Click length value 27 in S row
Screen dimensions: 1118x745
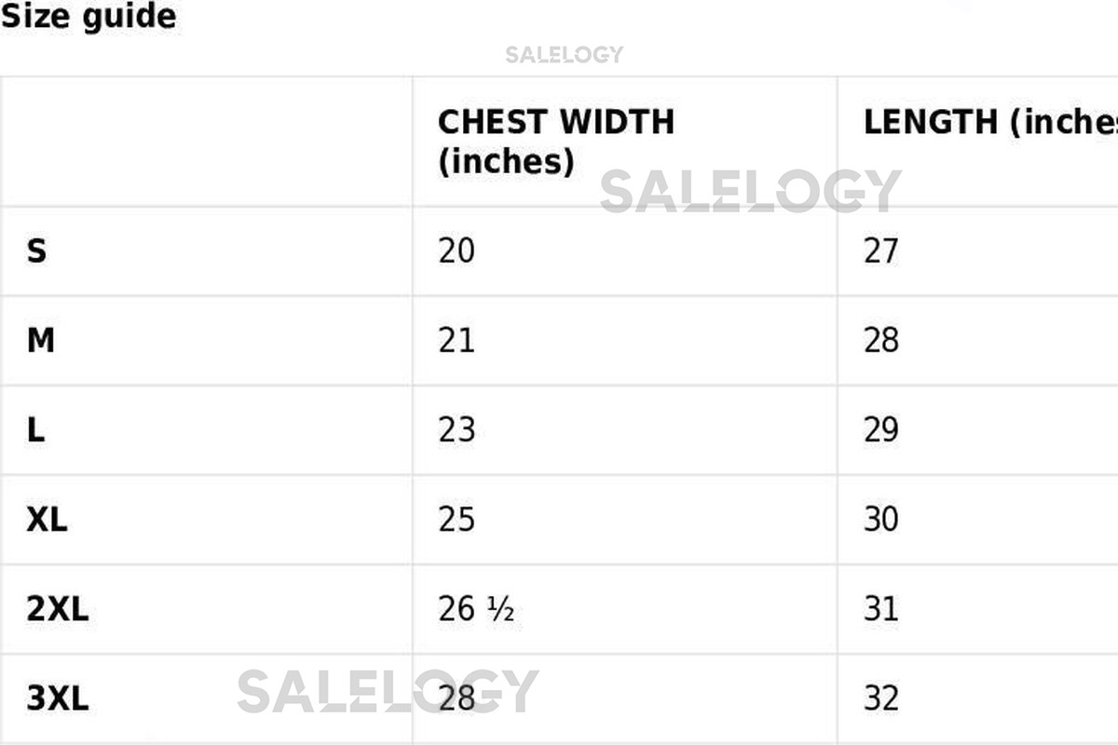(881, 251)
